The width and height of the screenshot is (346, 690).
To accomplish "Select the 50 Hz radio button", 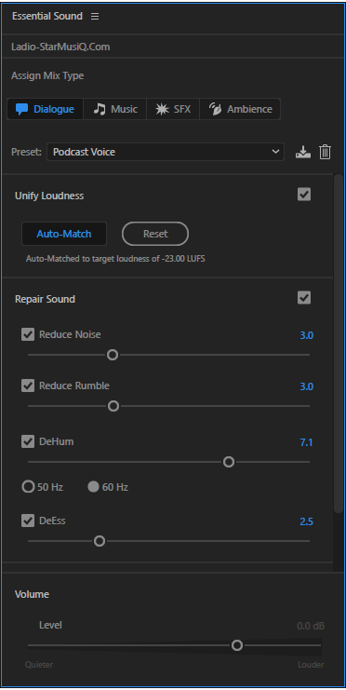I will (28, 487).
